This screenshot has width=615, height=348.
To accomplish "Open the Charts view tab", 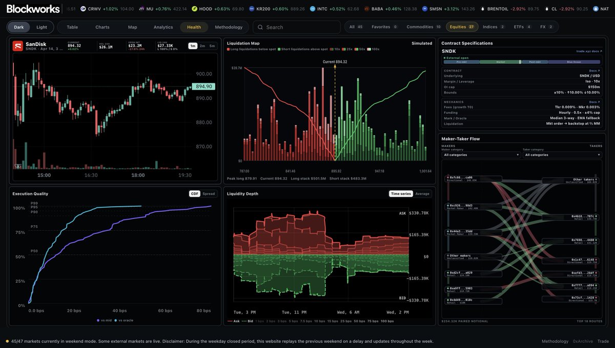I will (x=102, y=27).
